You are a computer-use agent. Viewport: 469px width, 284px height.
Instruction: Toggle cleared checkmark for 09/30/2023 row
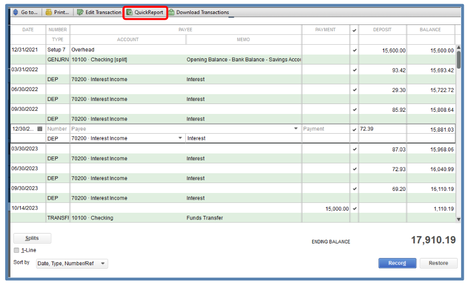(354, 189)
